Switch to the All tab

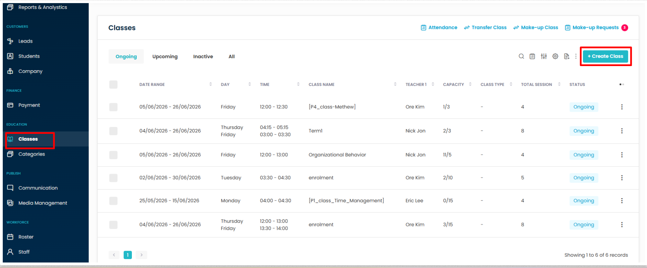point(232,56)
